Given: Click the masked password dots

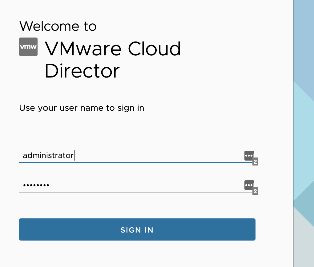Looking at the screenshot, I should [36, 185].
